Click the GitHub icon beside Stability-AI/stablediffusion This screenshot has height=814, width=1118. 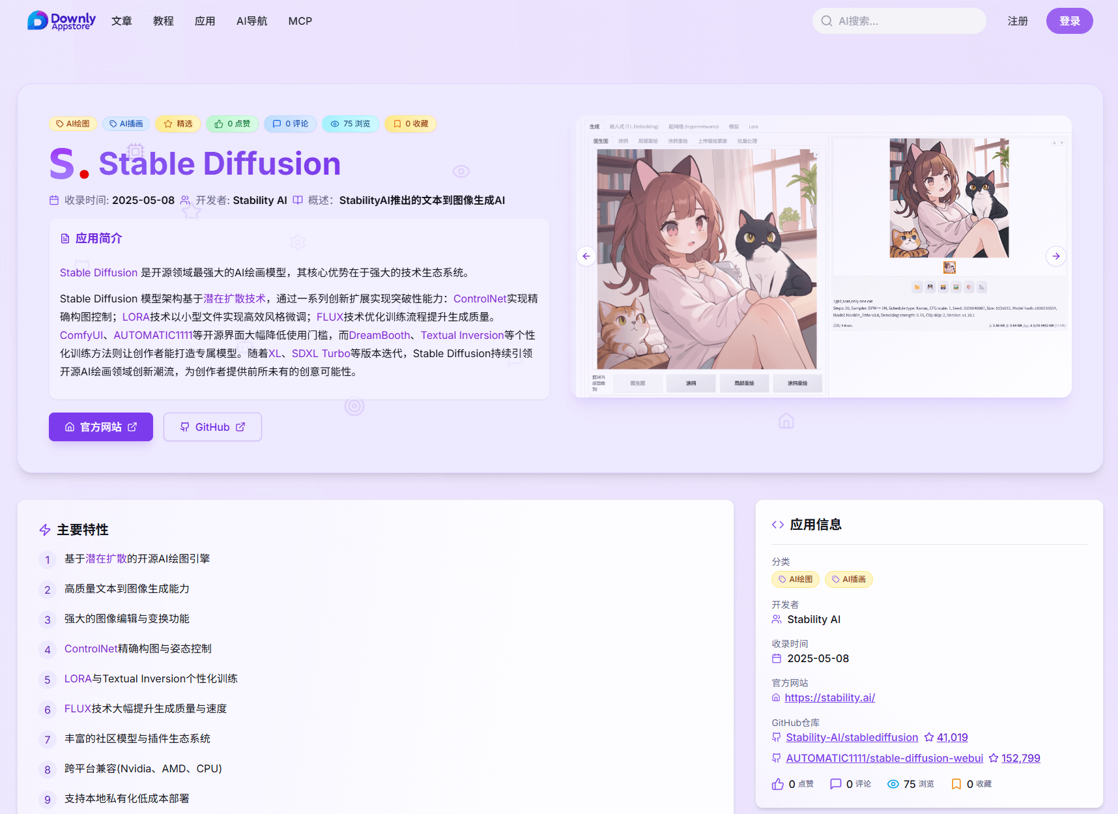(x=777, y=737)
